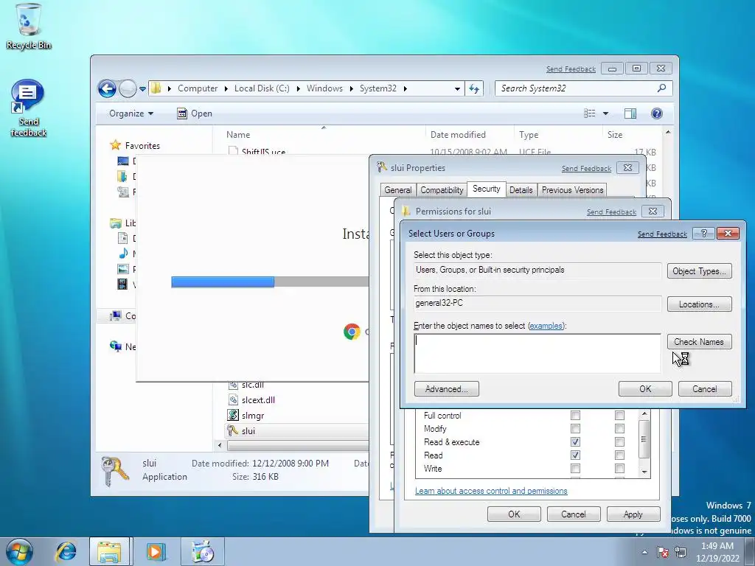755x566 pixels.
Task: Open Learn about access control and permissions link
Action: coord(491,491)
